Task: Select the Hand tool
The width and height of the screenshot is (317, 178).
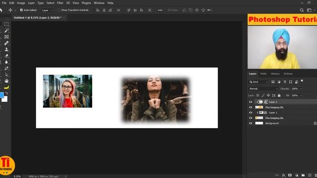Action: click(x=6, y=81)
